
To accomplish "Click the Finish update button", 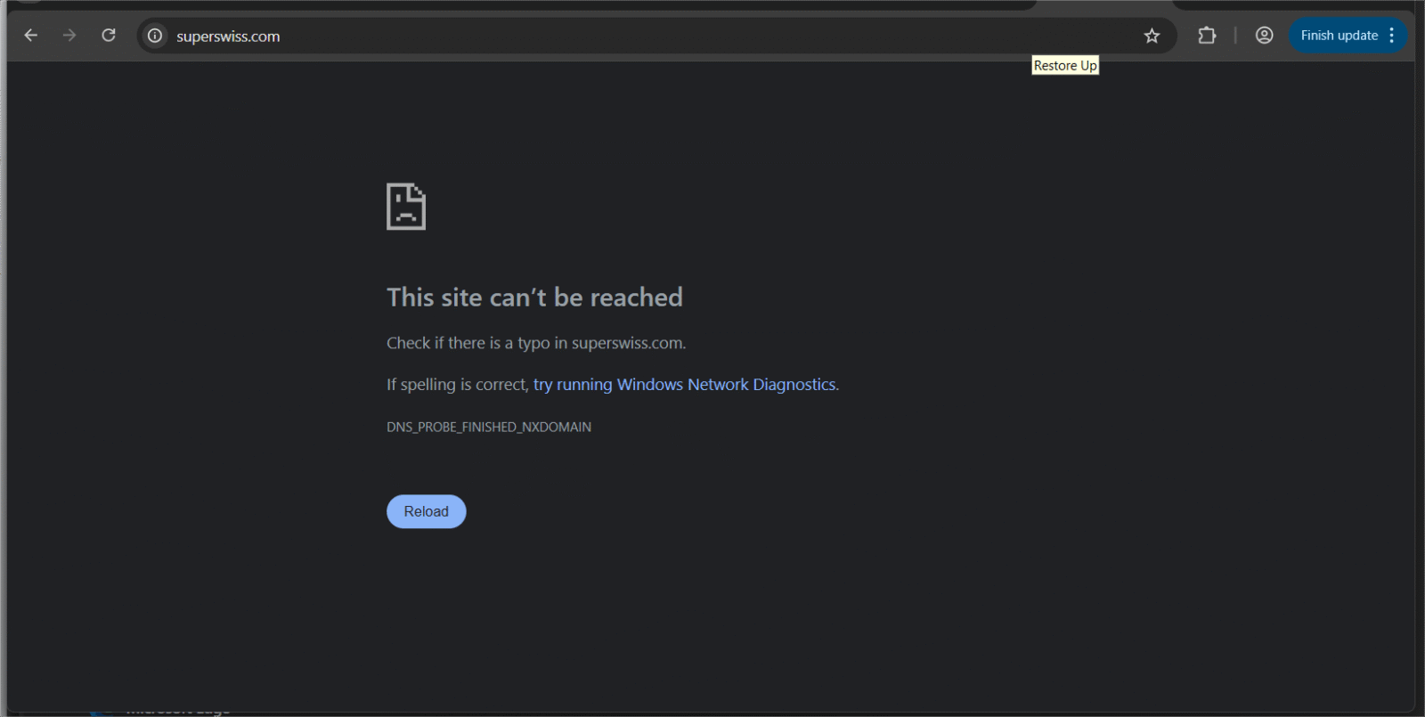I will click(x=1338, y=36).
